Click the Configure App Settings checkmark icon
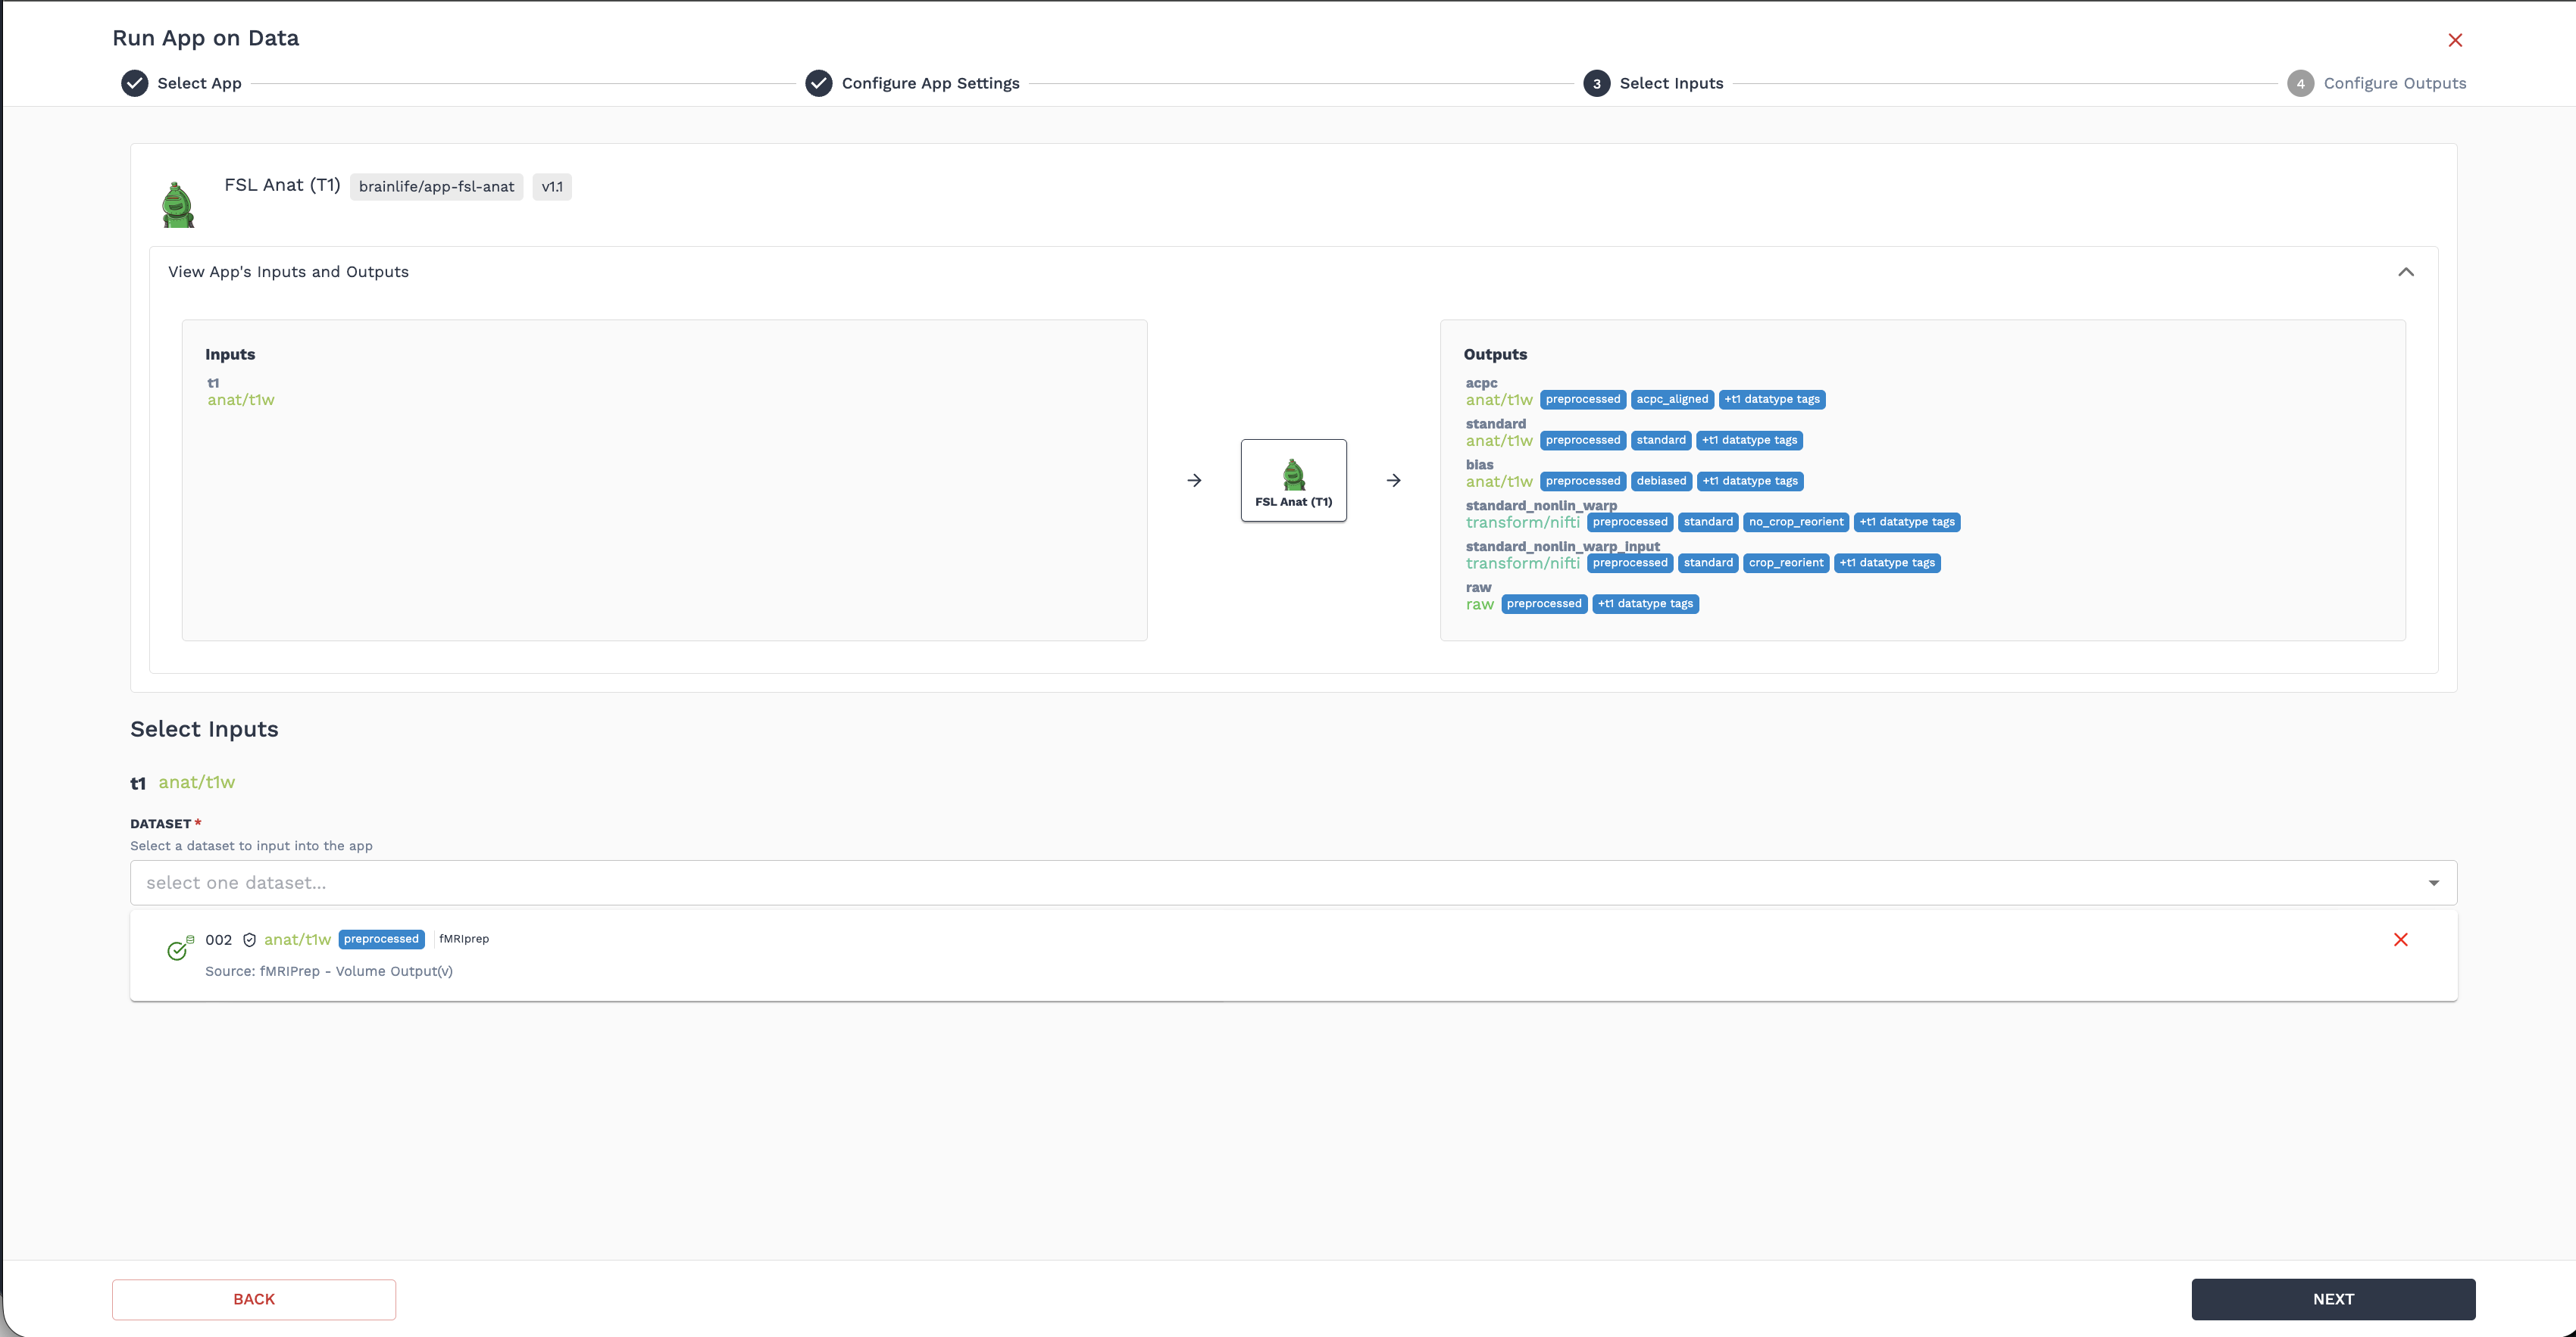 tap(819, 83)
